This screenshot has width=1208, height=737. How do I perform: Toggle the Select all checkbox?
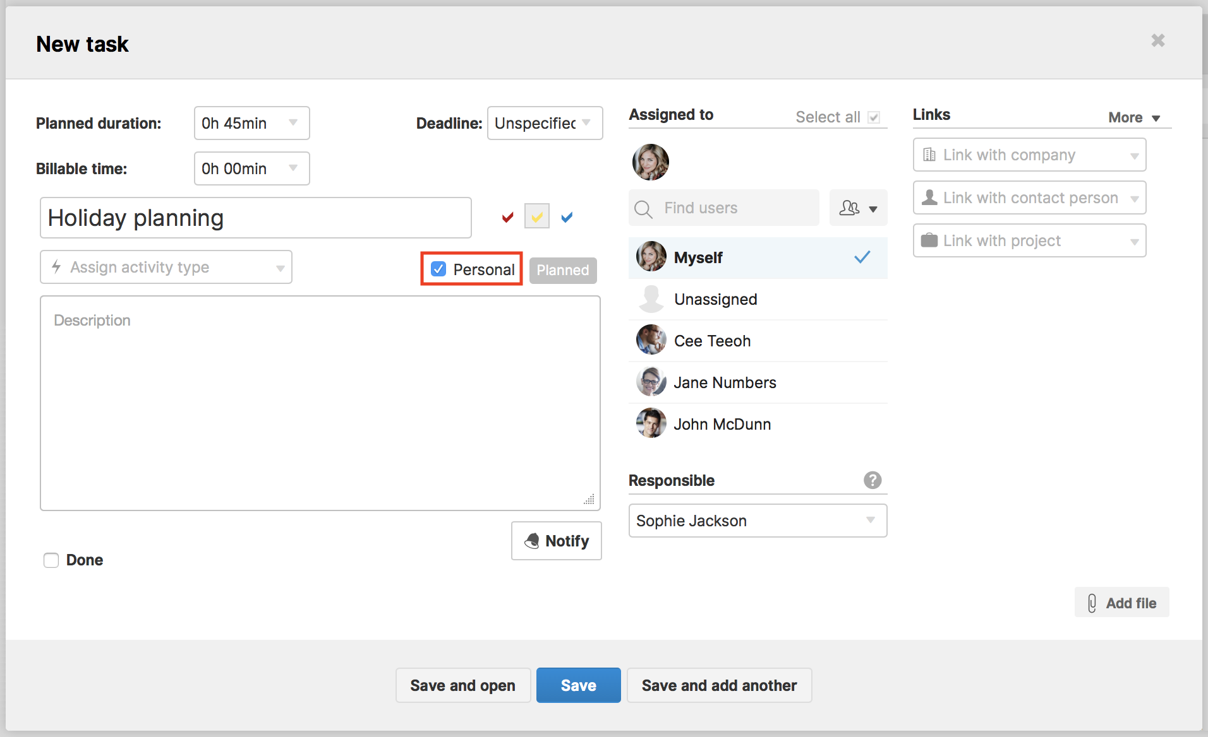[x=874, y=117]
